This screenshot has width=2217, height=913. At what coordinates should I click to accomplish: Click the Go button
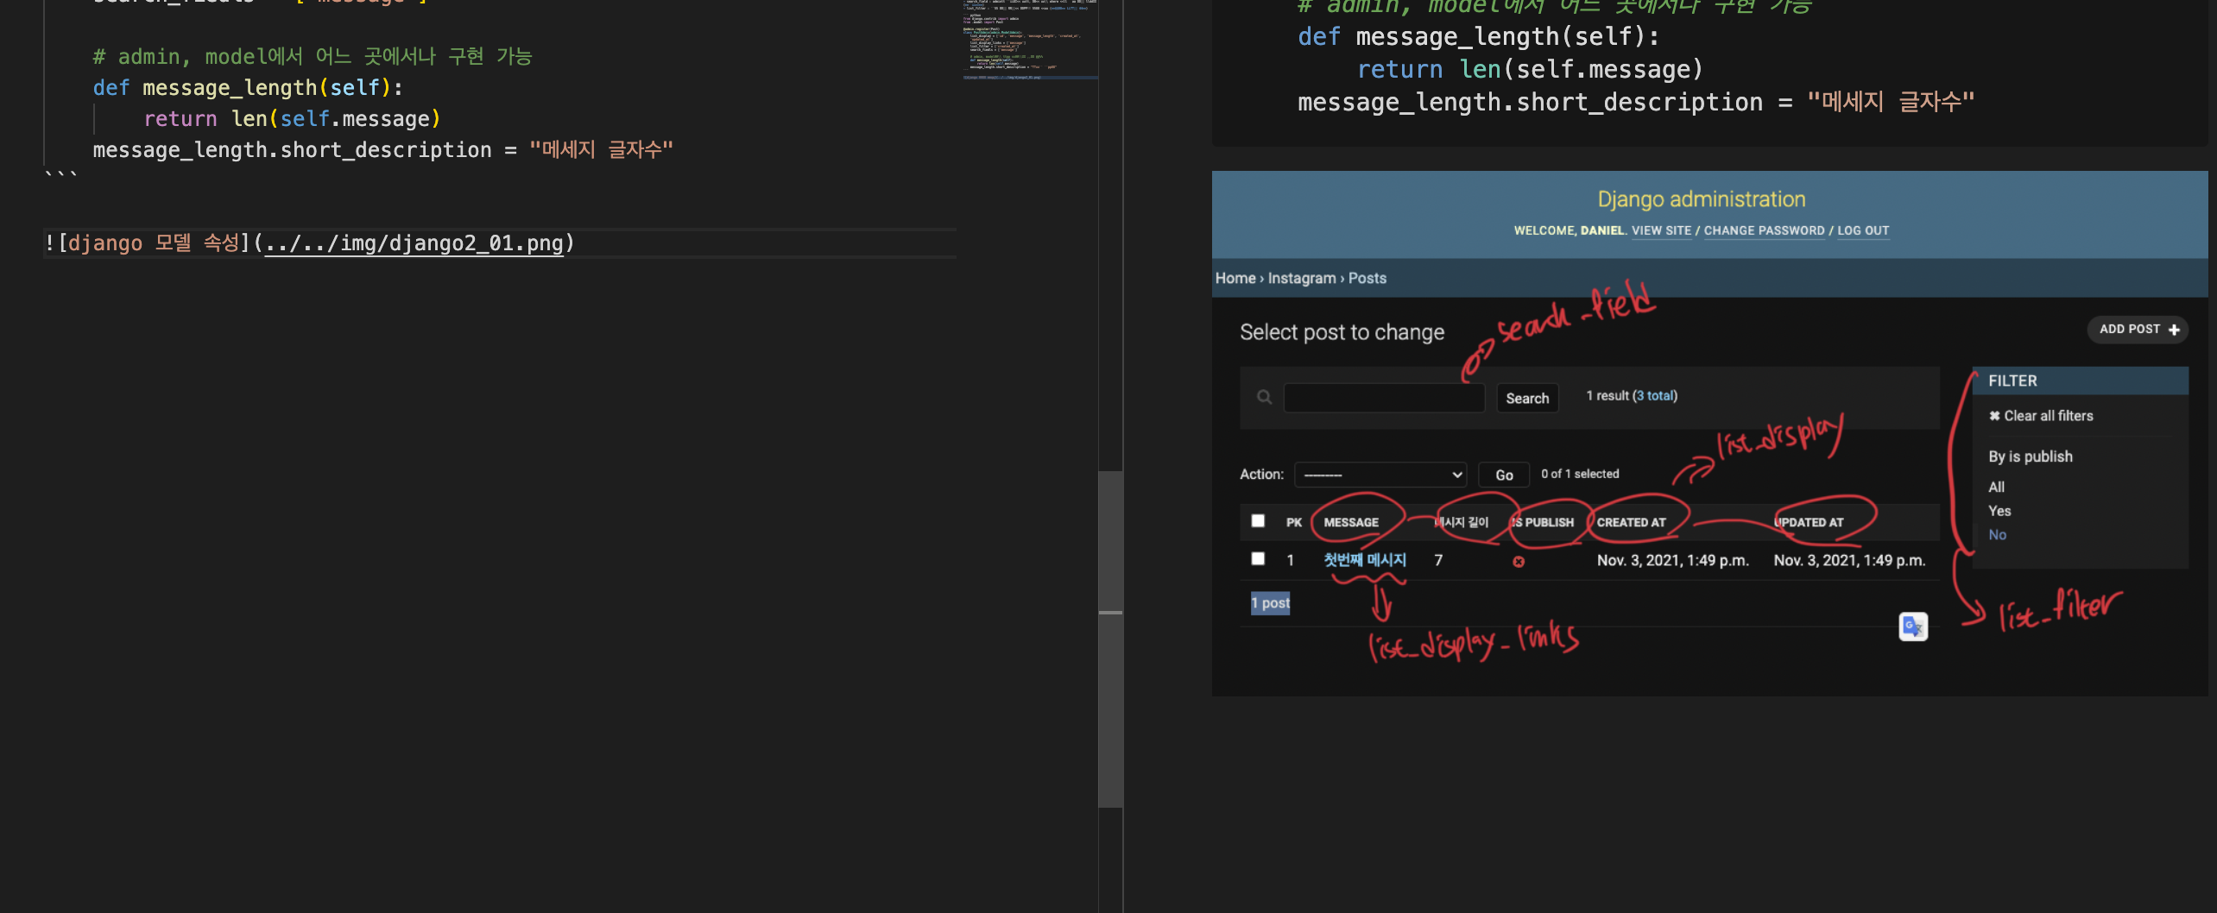point(1504,475)
